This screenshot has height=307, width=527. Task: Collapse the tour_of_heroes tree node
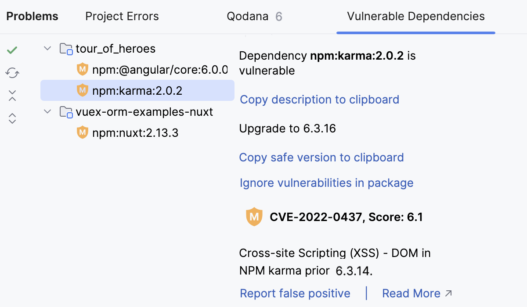pyautogui.click(x=47, y=48)
